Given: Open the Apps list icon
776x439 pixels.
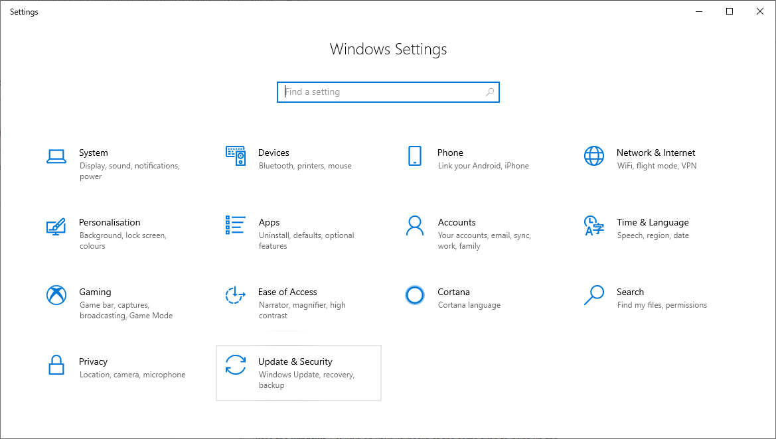Looking at the screenshot, I should [x=236, y=225].
